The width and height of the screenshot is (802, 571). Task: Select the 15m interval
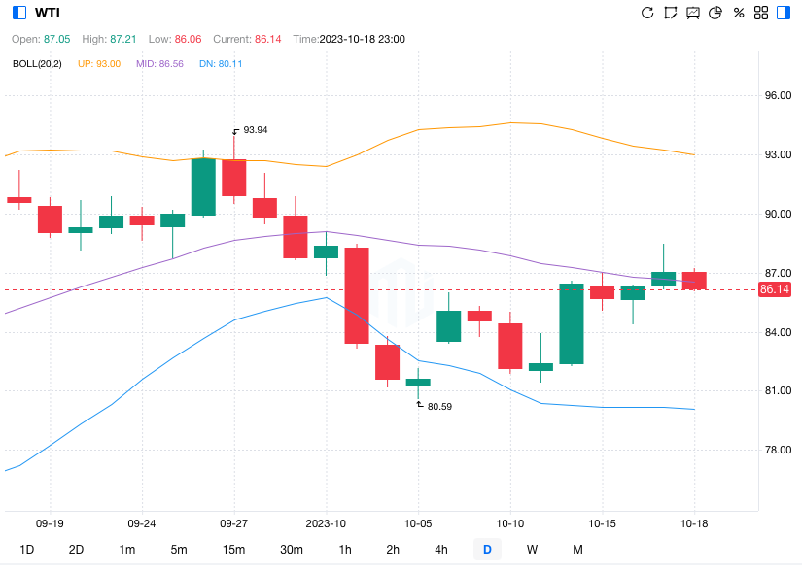click(233, 550)
